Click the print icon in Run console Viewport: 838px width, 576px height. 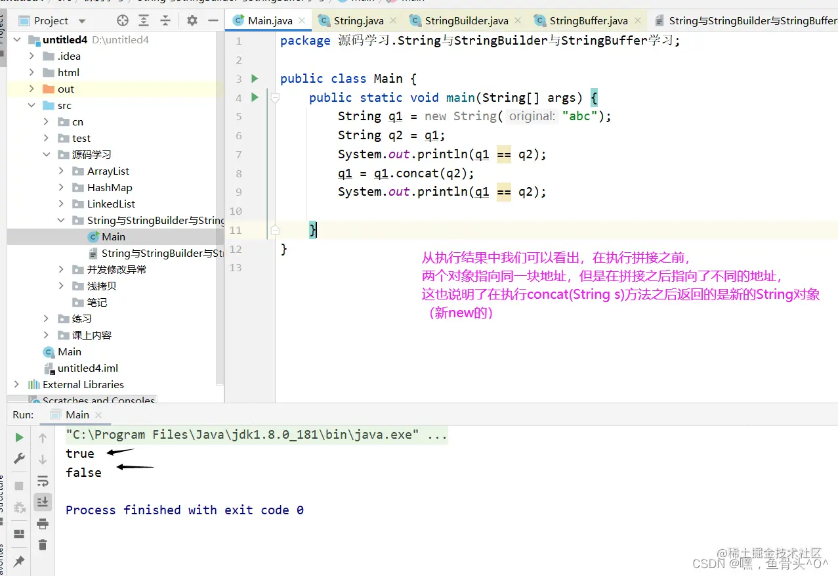coord(43,523)
